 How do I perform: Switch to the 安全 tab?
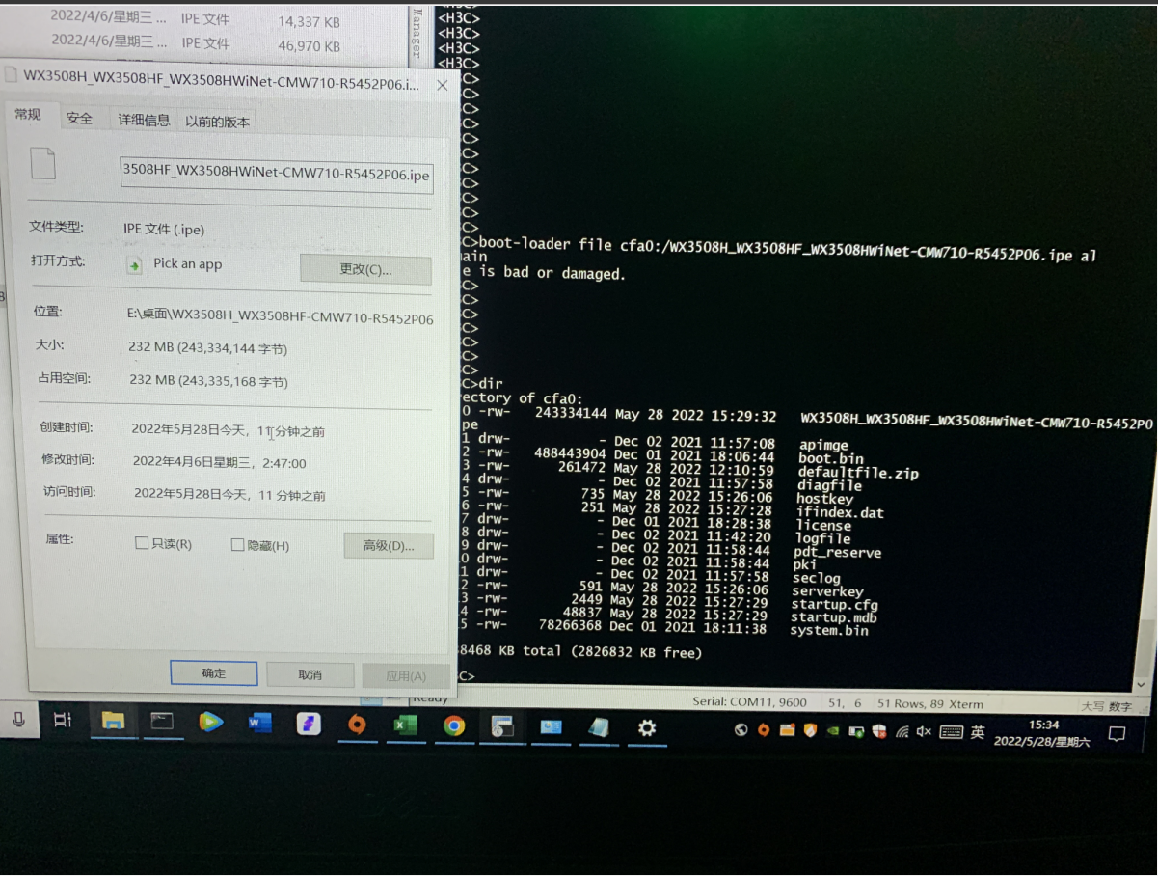[79, 118]
